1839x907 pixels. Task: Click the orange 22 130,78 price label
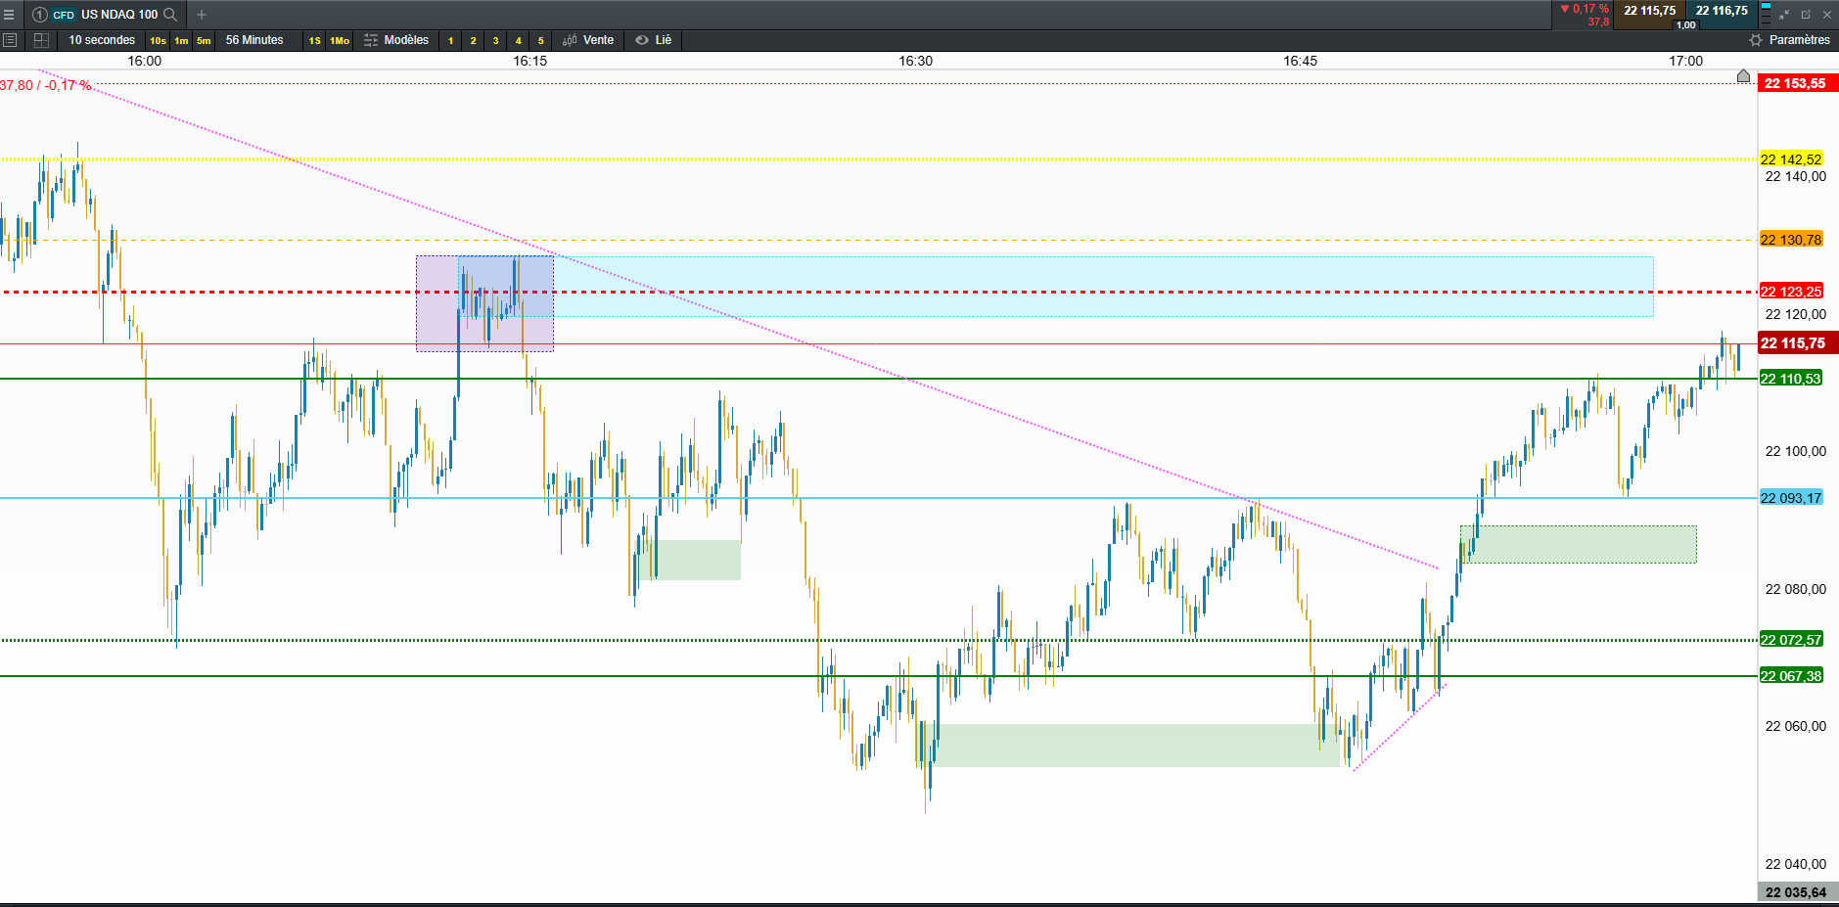(x=1791, y=240)
